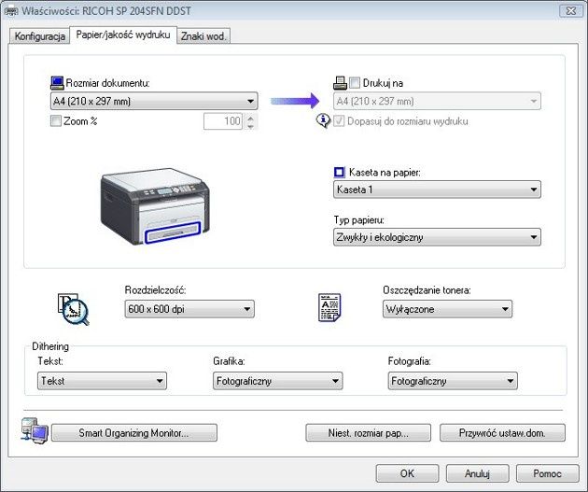Expand the Kaseta 1 paper tray dropdown
The width and height of the screenshot is (588, 492).
pyautogui.click(x=437, y=190)
